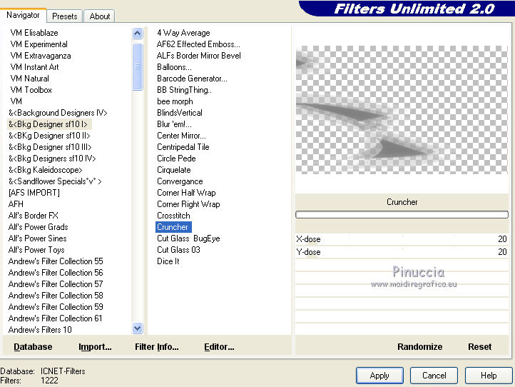Select the highlighted Cruncher filter
Image resolution: width=515 pixels, height=387 pixels.
173,227
